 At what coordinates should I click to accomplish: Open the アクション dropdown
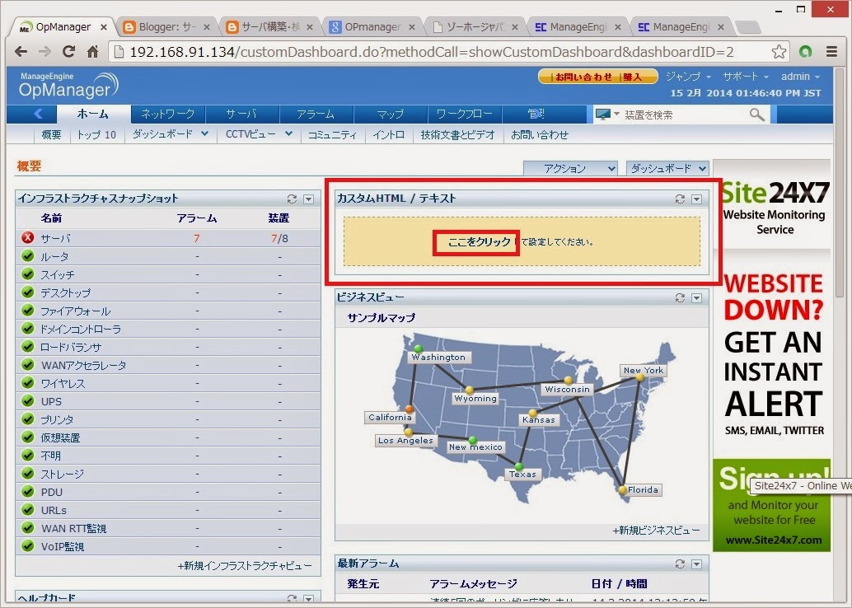570,168
